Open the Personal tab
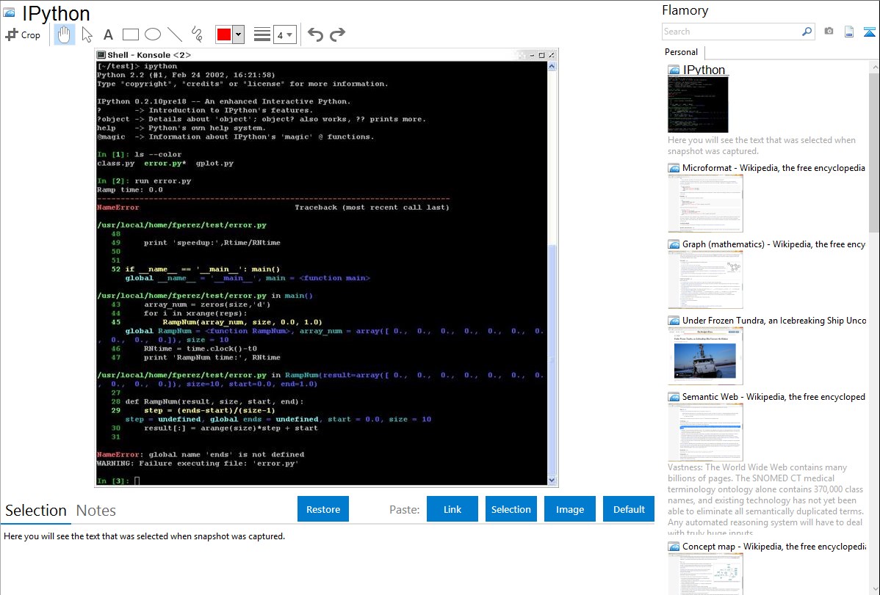This screenshot has height=595, width=880. pyautogui.click(x=681, y=52)
